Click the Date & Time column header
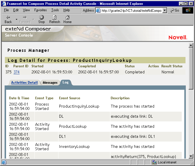 coord(19,98)
